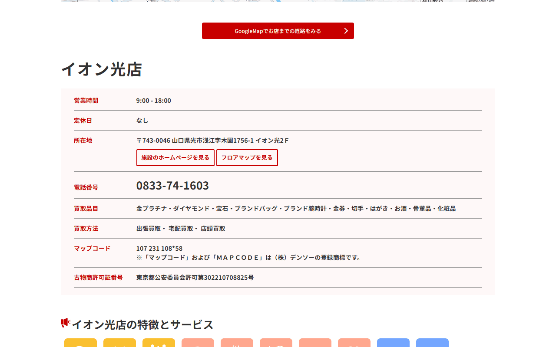556x347 pixels.
Task: Click the デンソー trademark note line
Action: pyautogui.click(x=249, y=258)
